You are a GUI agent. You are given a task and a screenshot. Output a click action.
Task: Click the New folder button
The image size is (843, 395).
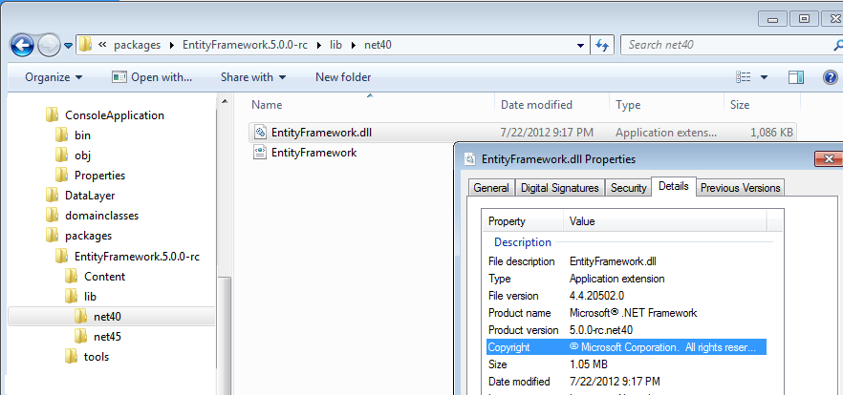point(343,77)
